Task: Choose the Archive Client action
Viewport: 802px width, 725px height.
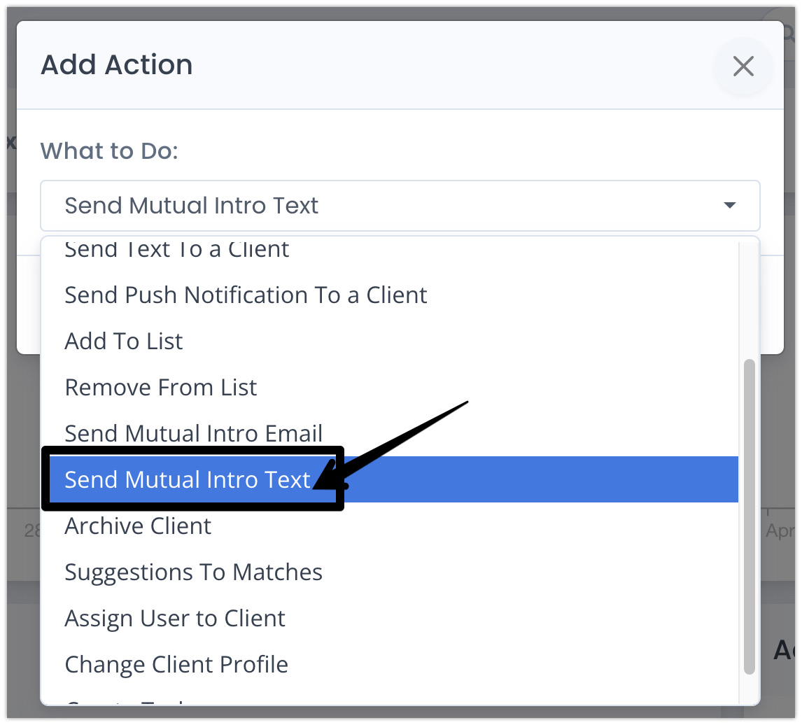Action: coord(138,526)
